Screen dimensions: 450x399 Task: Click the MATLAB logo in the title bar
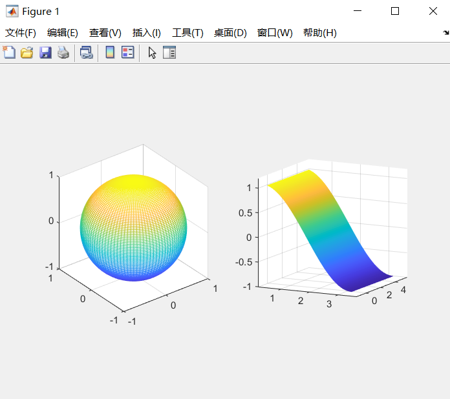[12, 12]
